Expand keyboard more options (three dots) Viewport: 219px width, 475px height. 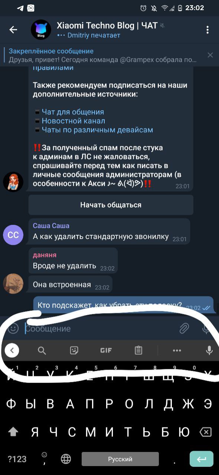point(177,350)
